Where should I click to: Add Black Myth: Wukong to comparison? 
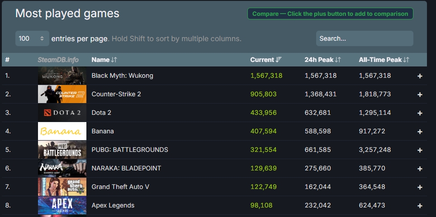point(420,76)
